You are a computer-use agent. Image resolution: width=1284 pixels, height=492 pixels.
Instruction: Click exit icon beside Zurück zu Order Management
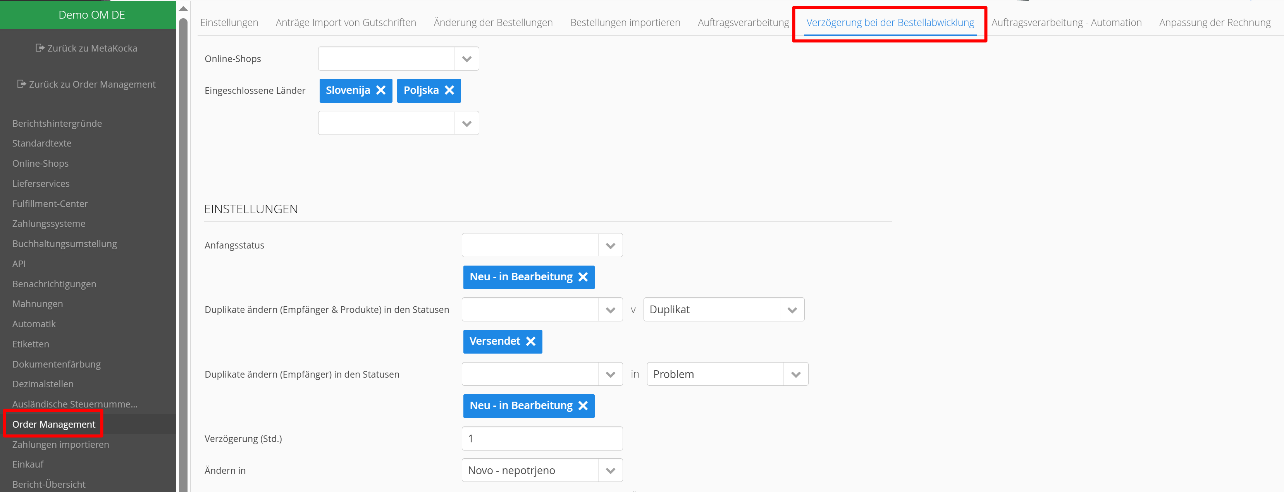21,84
